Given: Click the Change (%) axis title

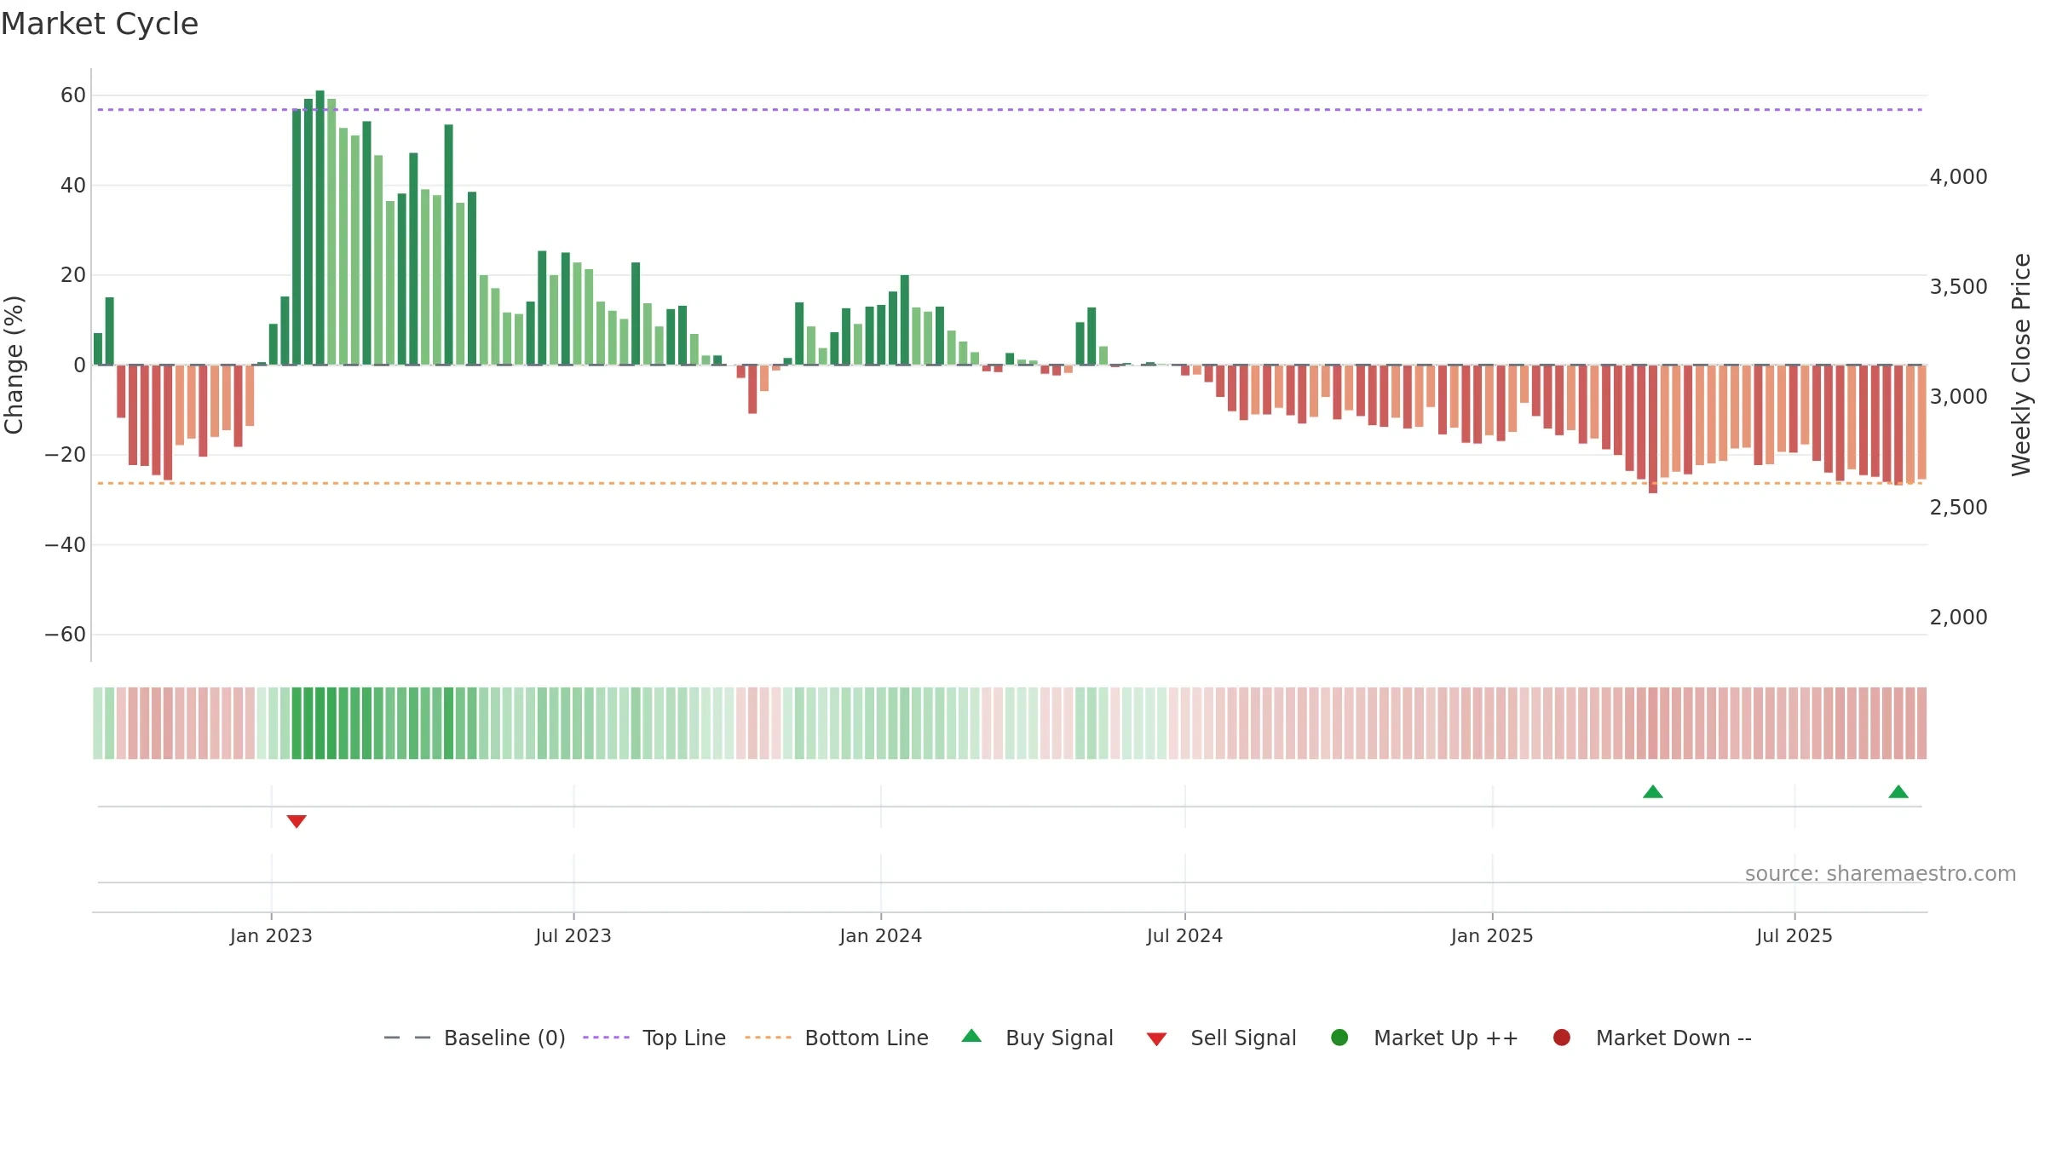Looking at the screenshot, I should coord(14,365).
